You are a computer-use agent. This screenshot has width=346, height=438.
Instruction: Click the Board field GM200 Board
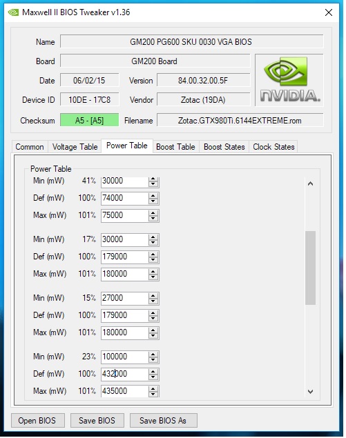[x=155, y=61]
